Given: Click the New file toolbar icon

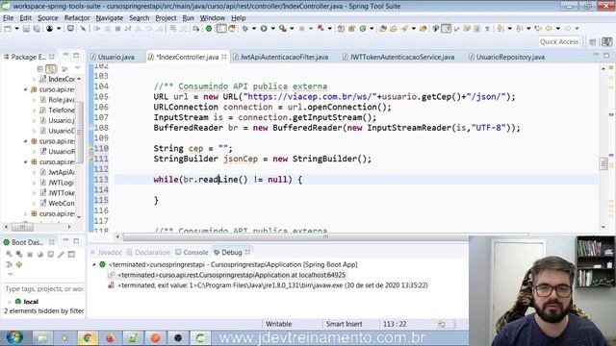Looking at the screenshot, I should (8, 28).
